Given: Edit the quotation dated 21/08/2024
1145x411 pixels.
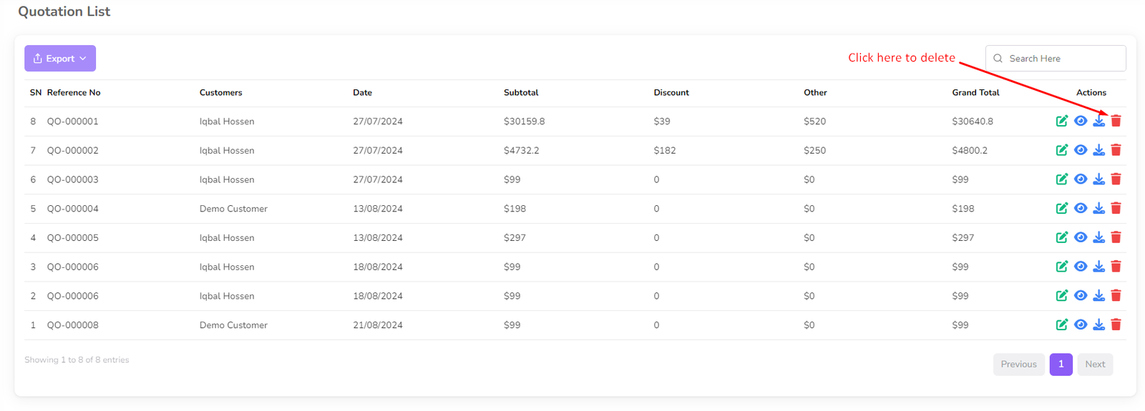Looking at the screenshot, I should click(x=1062, y=325).
